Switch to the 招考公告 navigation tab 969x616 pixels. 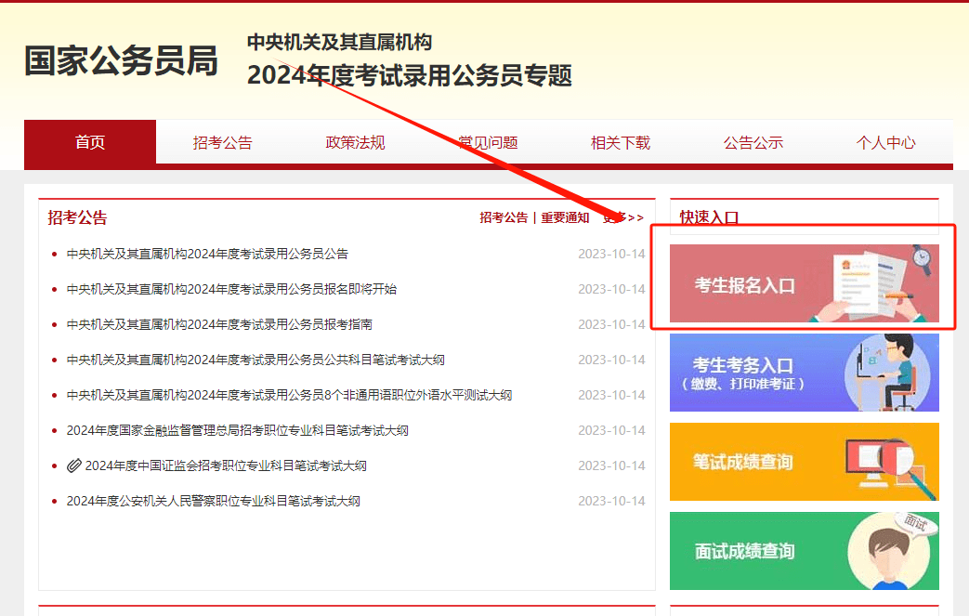click(222, 141)
